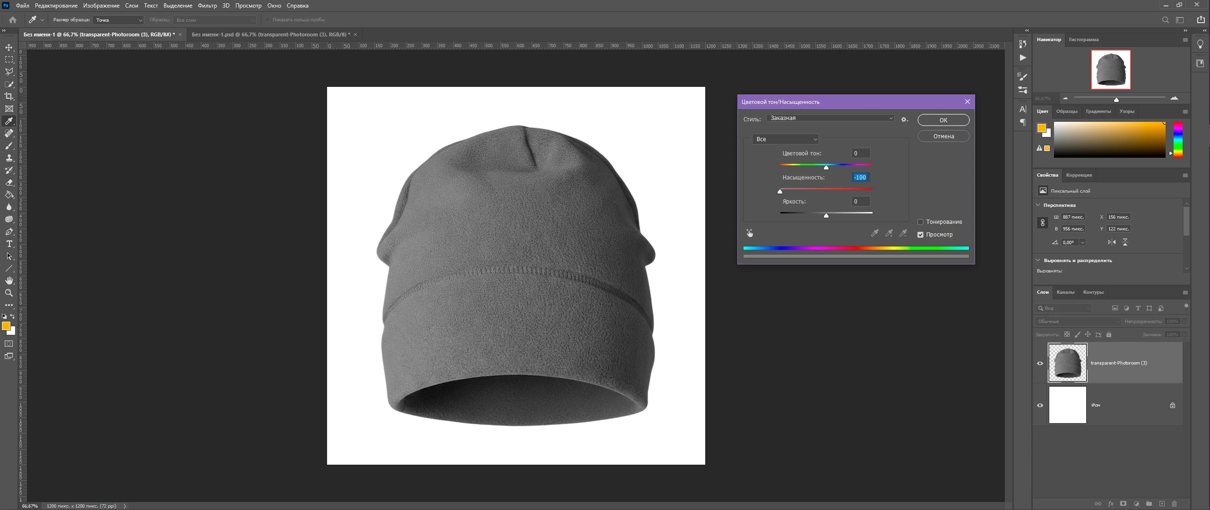
Task: Switch to the Каналы tab
Action: (x=1065, y=292)
